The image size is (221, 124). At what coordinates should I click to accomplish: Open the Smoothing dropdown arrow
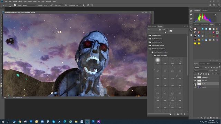point(80,6)
